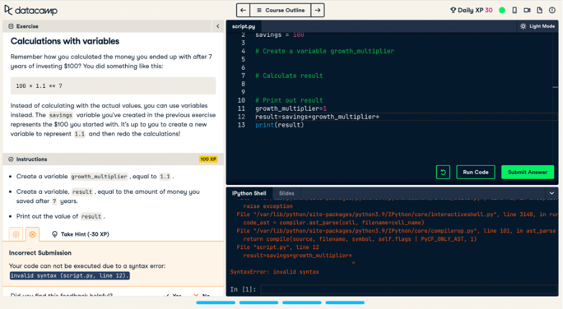The width and height of the screenshot is (563, 309).
Task: Open the video camera icon
Action: 527,10
